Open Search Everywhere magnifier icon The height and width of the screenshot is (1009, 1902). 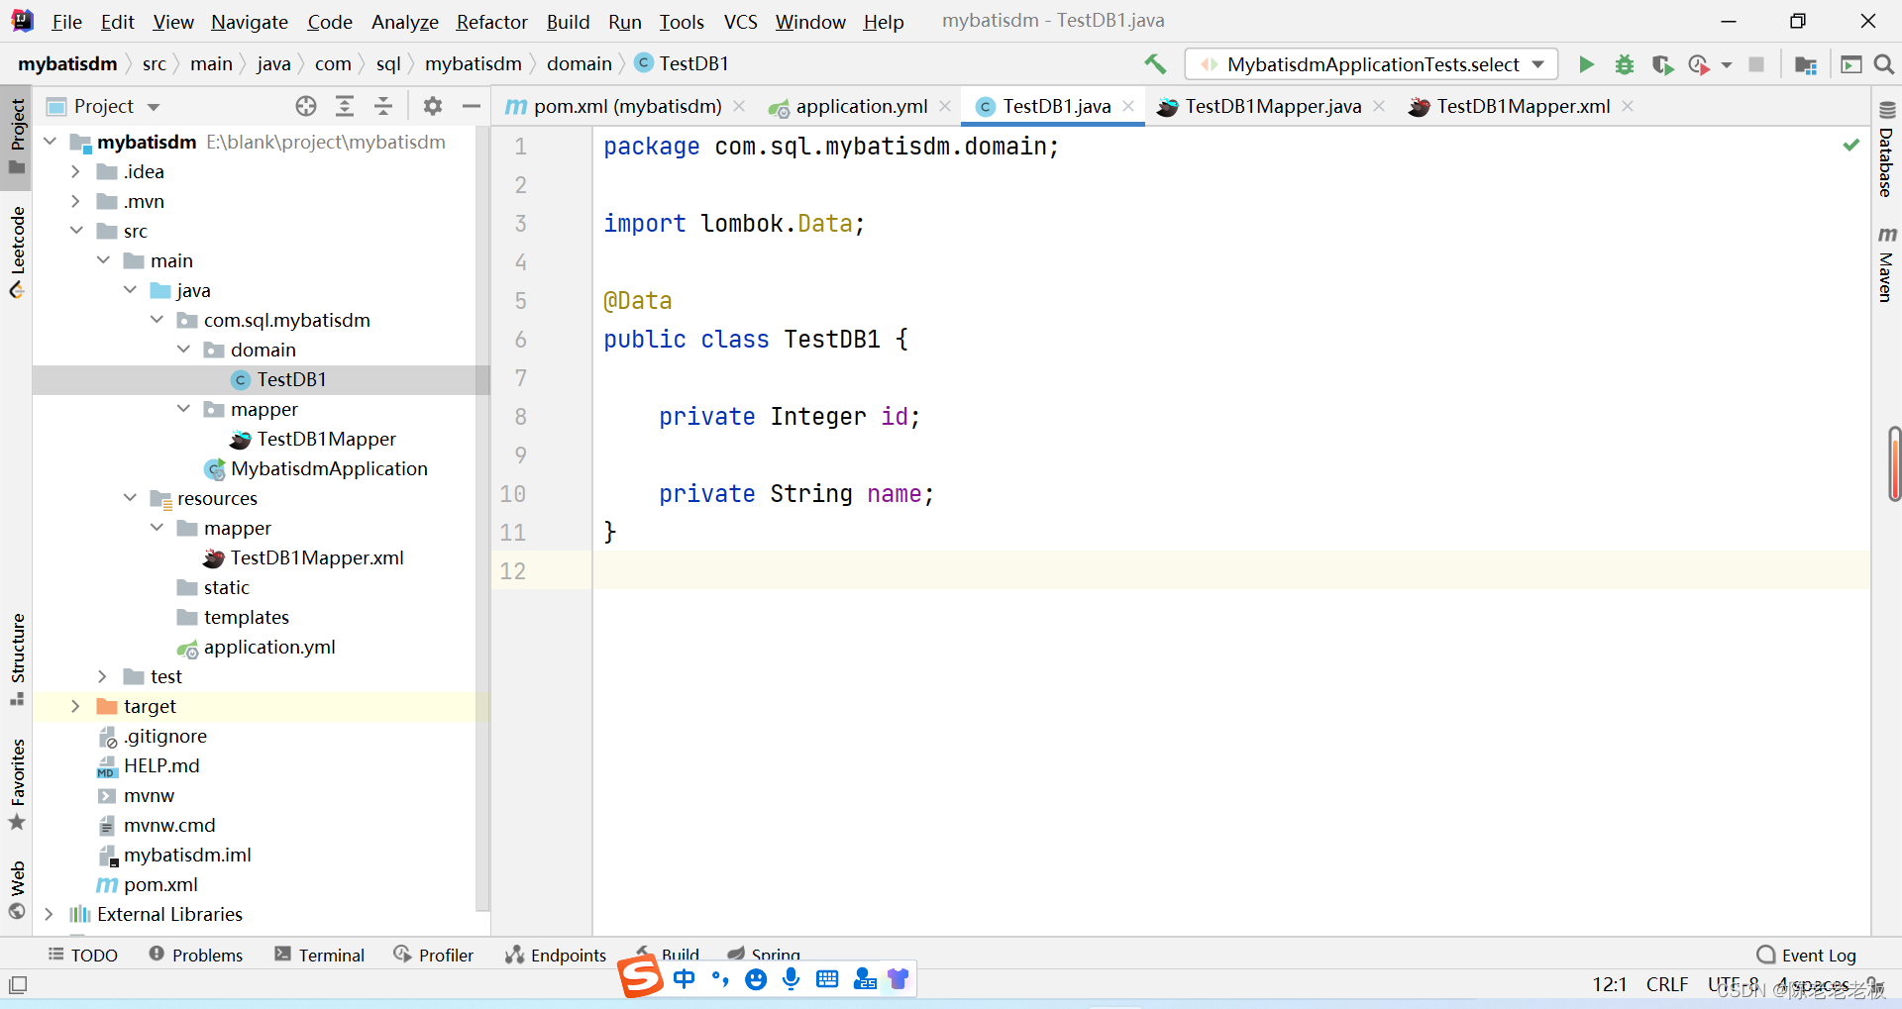(1884, 64)
